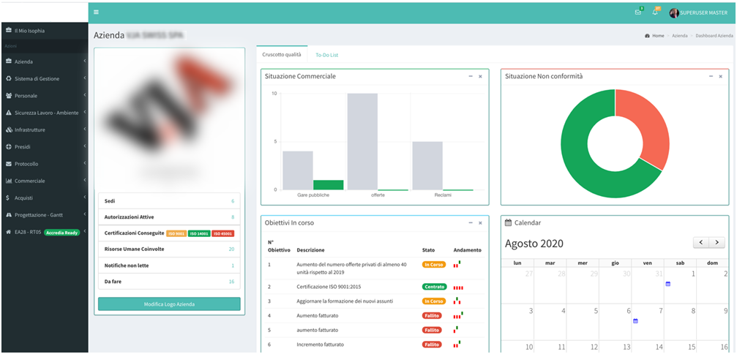Minimize the Obiettivi In corso panel
The width and height of the screenshot is (737, 354).
470,222
